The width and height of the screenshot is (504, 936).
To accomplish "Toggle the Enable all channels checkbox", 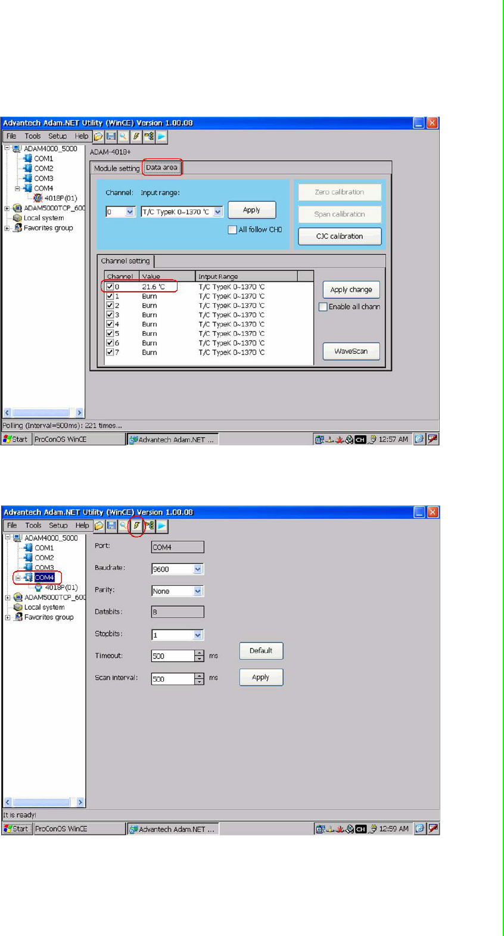I will coord(323,307).
